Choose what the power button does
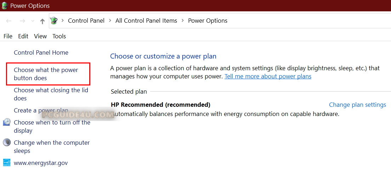This screenshot has height=177, width=391. 46,74
